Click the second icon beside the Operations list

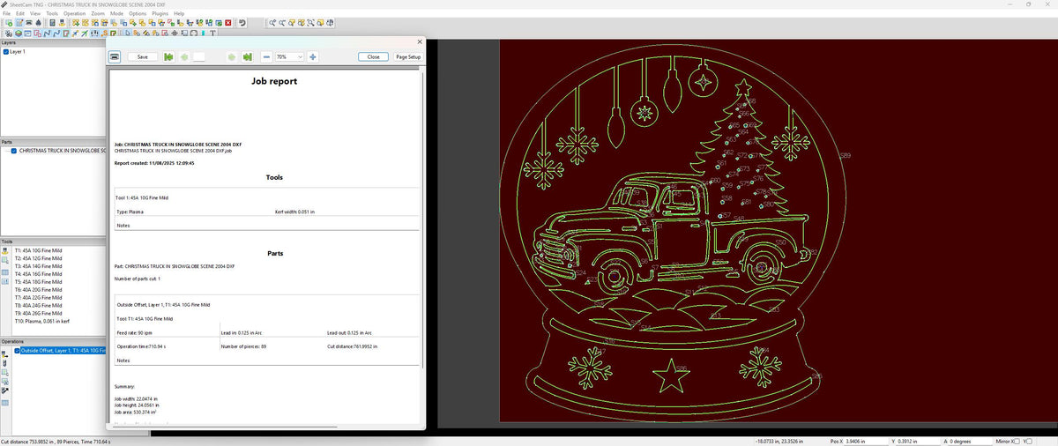click(x=4, y=361)
